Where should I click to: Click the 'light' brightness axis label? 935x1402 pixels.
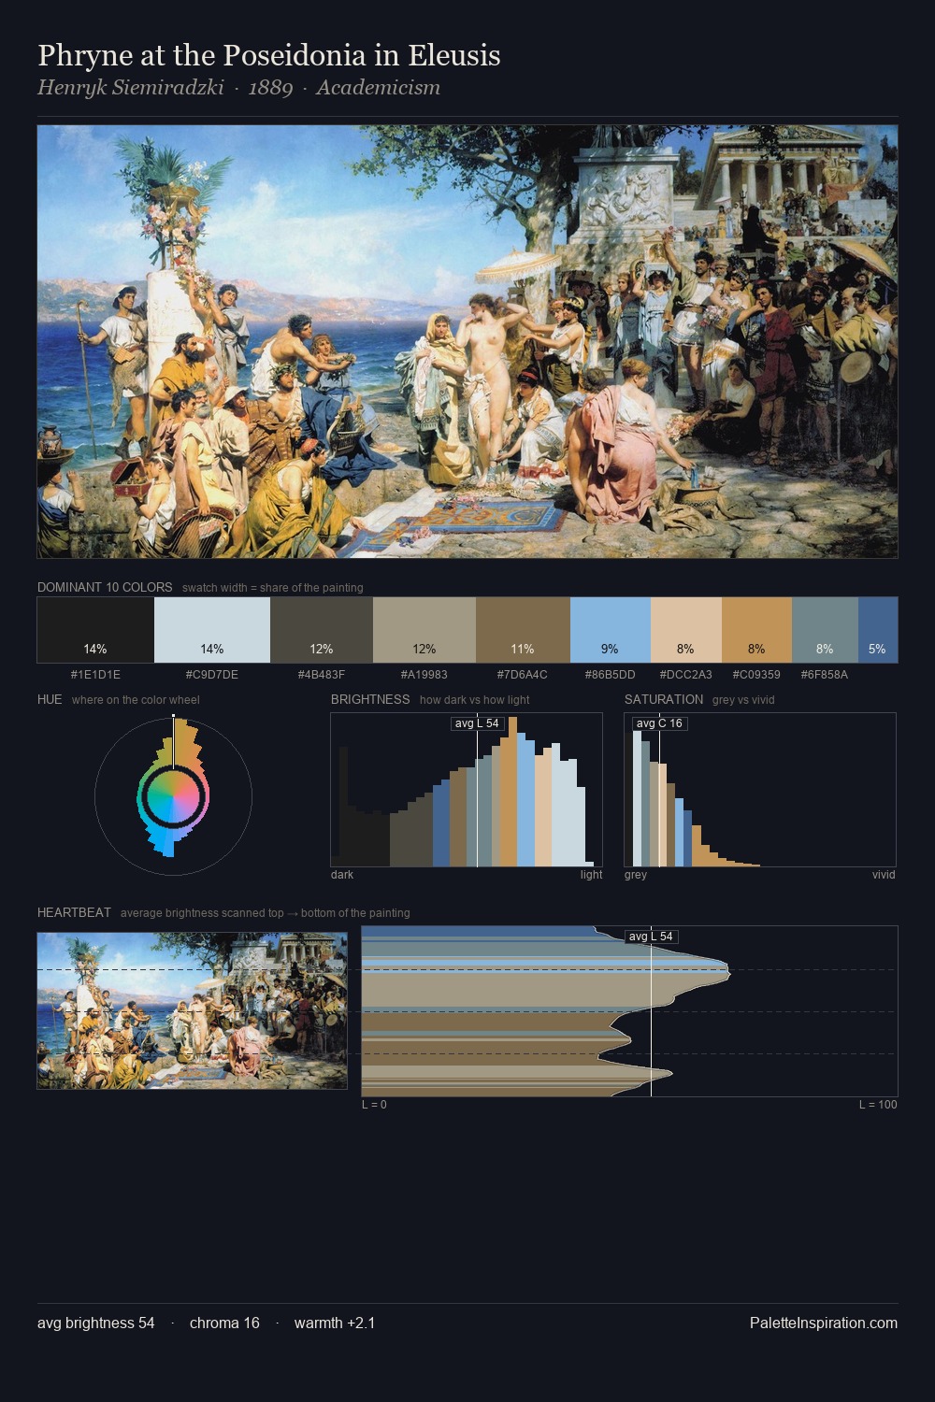coord(592,875)
